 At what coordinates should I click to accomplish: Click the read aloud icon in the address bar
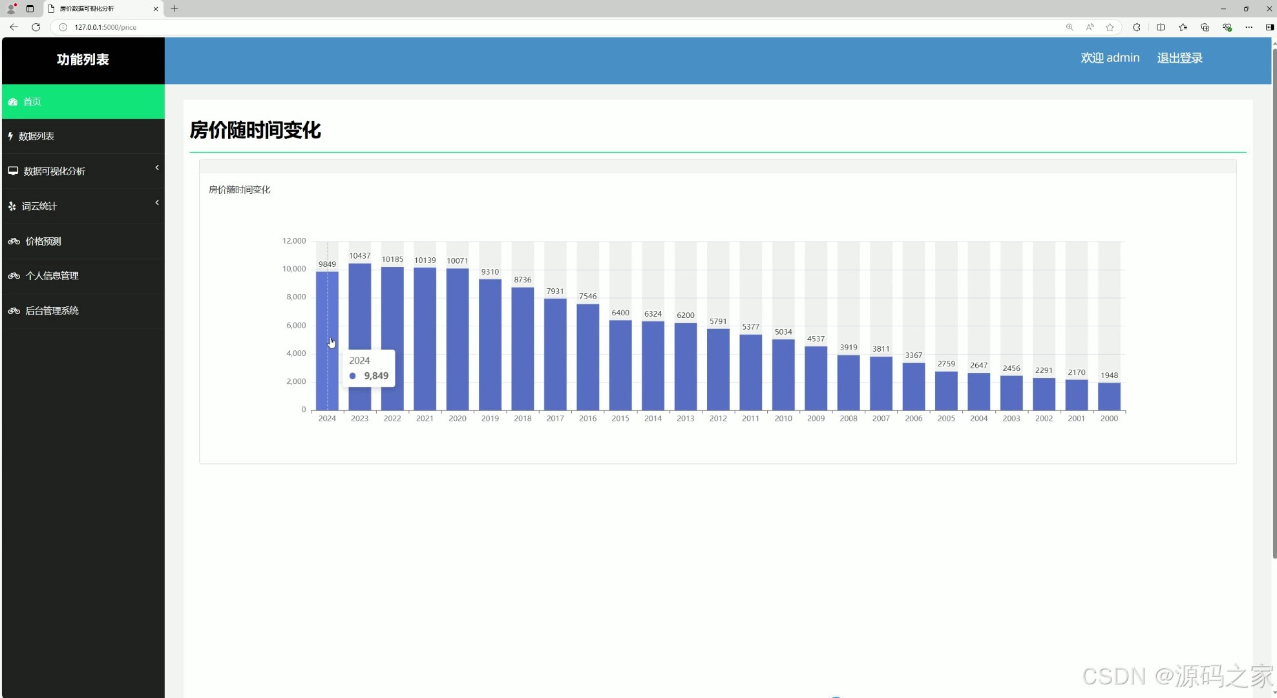[x=1090, y=27]
